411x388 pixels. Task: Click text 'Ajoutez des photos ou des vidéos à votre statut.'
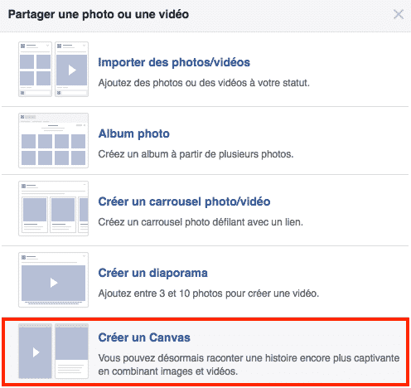204,83
